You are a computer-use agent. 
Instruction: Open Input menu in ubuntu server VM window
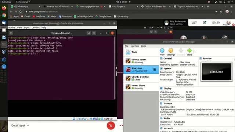[27, 27]
